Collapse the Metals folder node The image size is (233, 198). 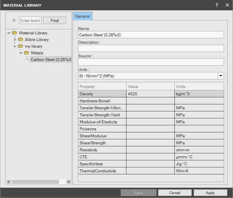21,53
